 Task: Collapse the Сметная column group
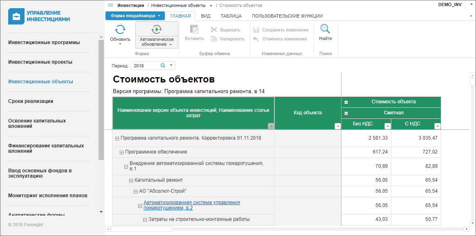346,113
